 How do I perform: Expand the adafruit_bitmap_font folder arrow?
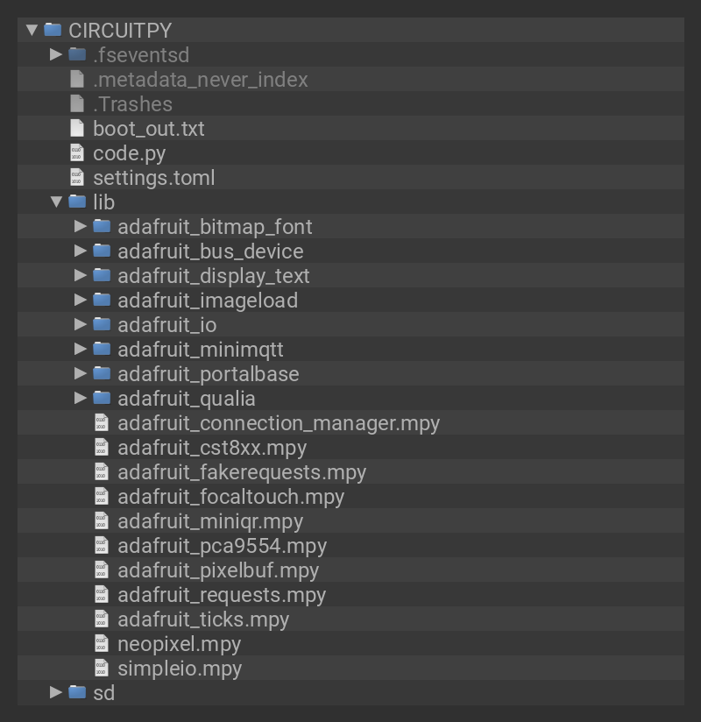(81, 226)
